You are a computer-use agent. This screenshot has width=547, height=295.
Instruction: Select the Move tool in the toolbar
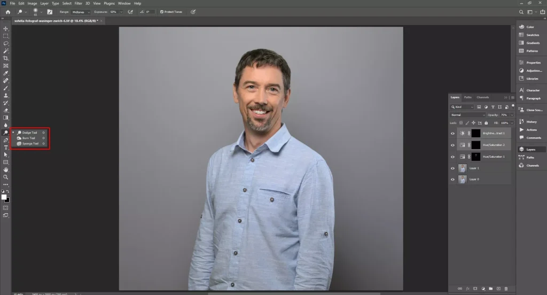click(x=6, y=28)
